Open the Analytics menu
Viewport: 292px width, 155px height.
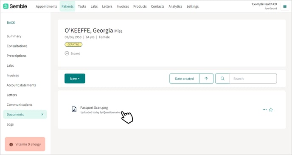[175, 6]
